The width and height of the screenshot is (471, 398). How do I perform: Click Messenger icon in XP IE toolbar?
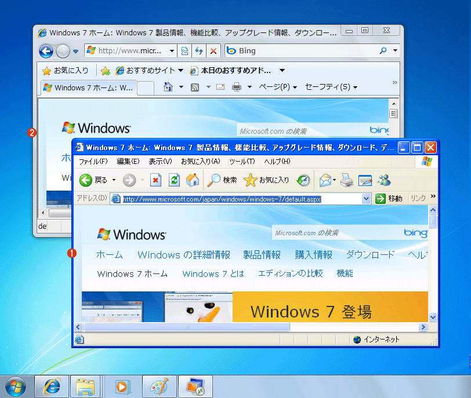point(385,180)
